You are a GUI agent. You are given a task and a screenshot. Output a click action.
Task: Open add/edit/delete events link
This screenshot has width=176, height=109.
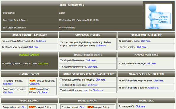tap(92, 66)
